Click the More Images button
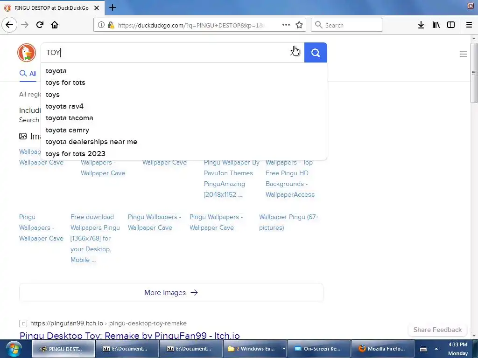This screenshot has width=478, height=358. pos(171,293)
